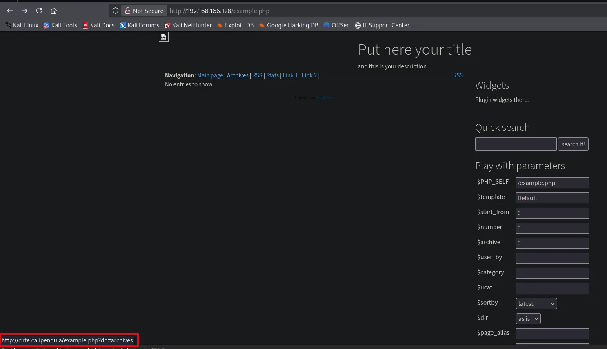Viewport: 607px width, 349px height.
Task: Open the browser home page
Action: point(53,11)
